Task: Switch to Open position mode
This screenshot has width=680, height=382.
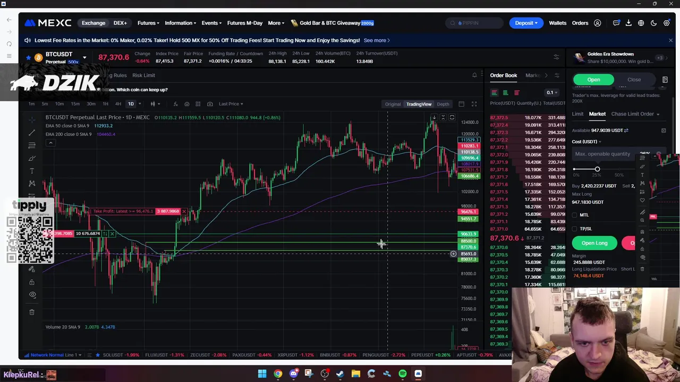Action: 593,80
